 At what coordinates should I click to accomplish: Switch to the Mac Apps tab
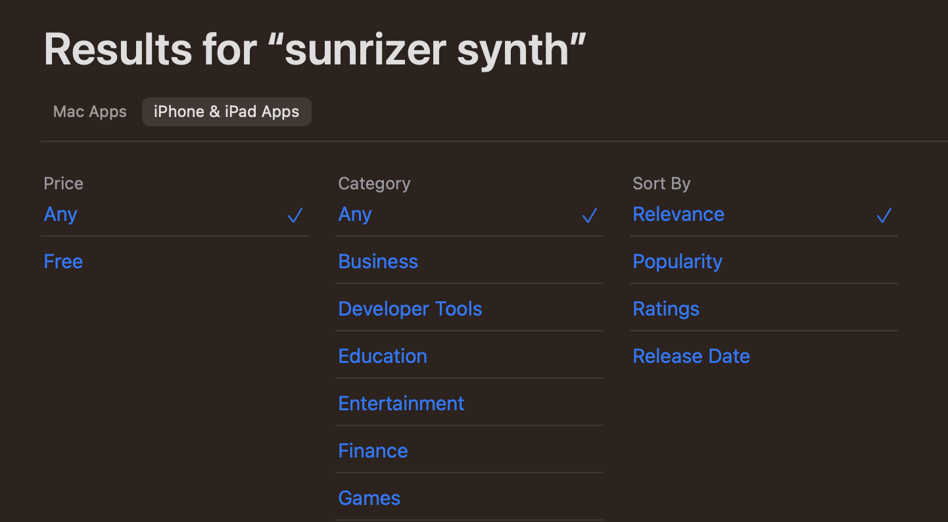pos(89,111)
